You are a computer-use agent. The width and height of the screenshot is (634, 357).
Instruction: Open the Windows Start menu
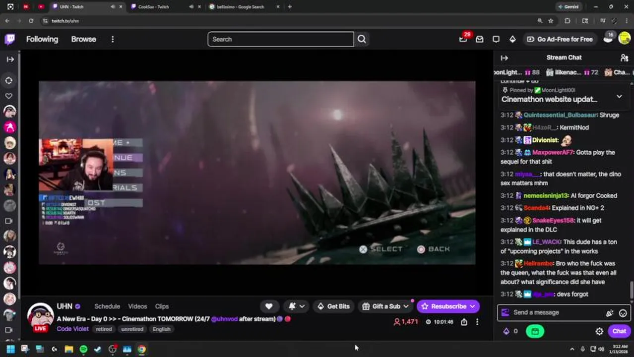click(x=10, y=349)
